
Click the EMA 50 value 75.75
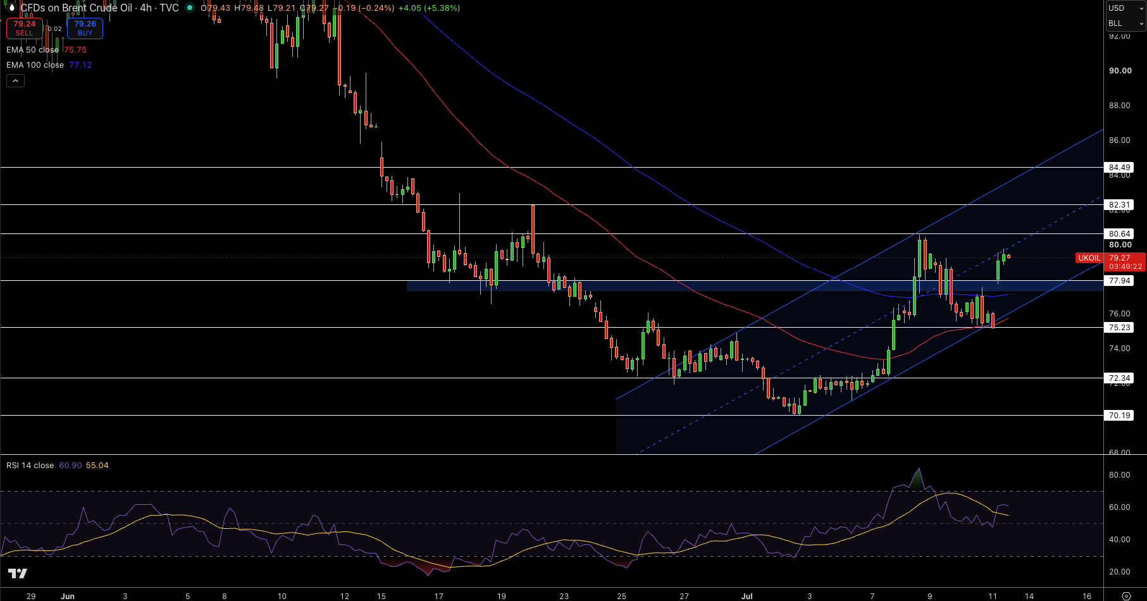coord(75,49)
